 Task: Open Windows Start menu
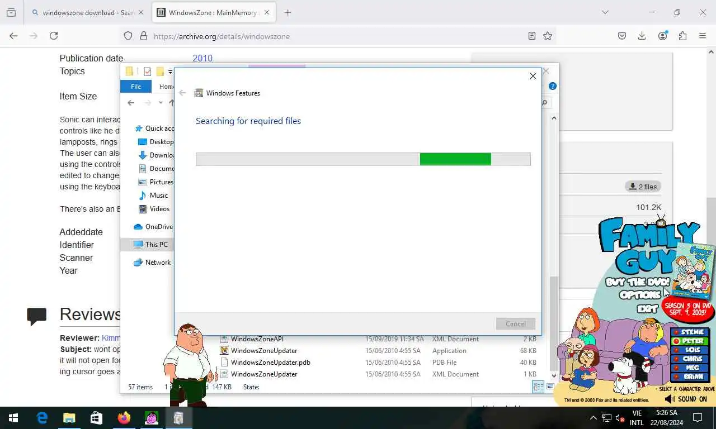click(13, 418)
